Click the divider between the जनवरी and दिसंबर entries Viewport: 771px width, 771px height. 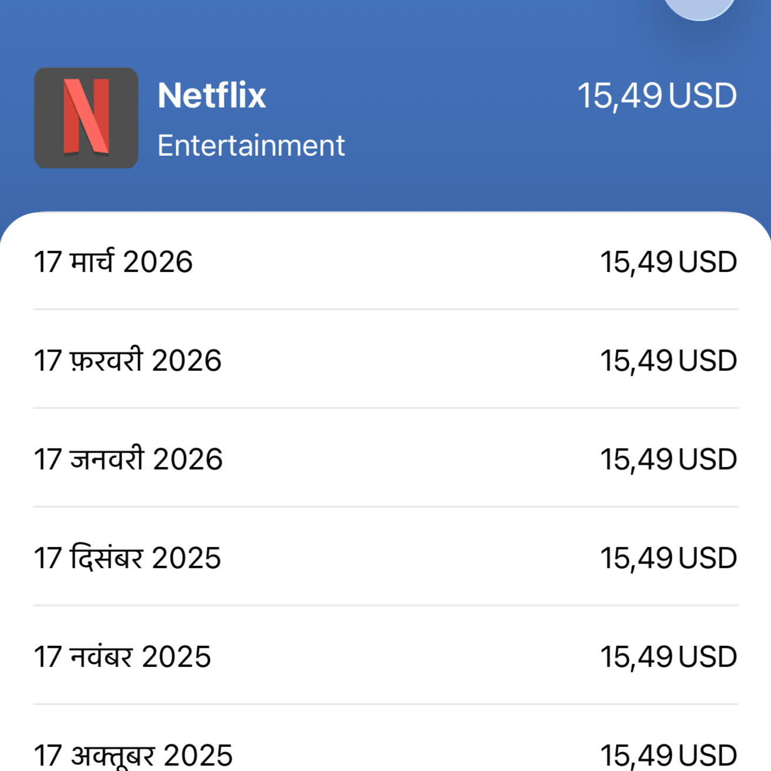385,507
